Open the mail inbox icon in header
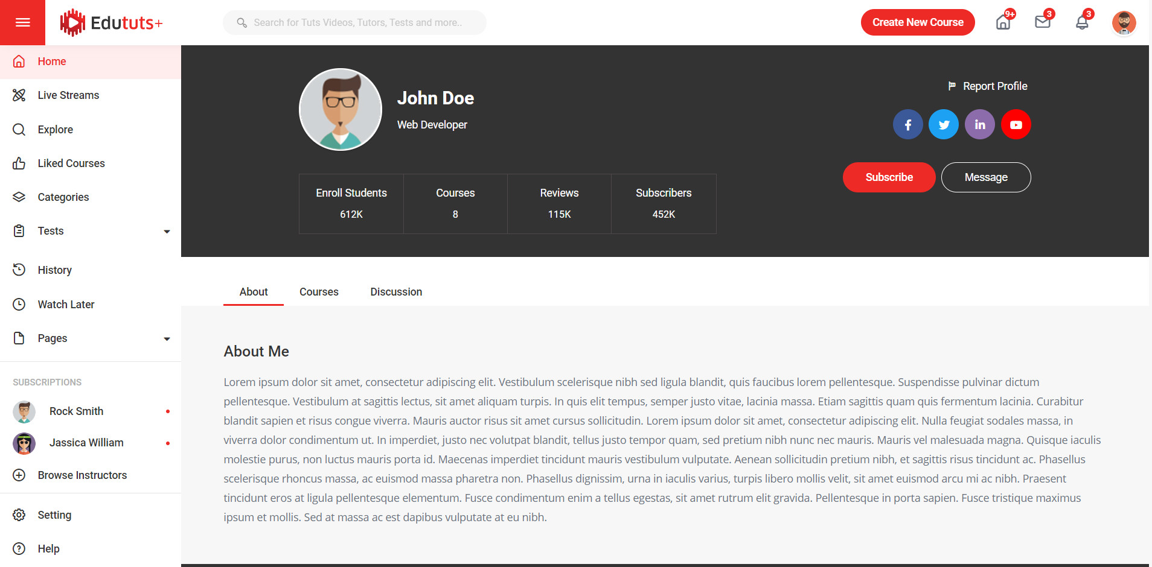1152x567 pixels. pos(1043,22)
